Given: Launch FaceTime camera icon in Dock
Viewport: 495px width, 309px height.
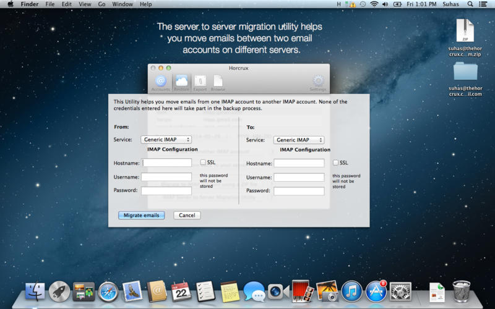Looking at the screenshot, I should click(x=278, y=292).
